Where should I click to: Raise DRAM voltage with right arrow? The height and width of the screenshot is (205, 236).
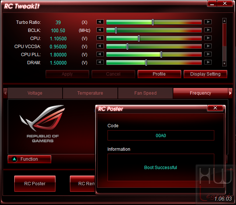pyautogui.click(x=208, y=62)
